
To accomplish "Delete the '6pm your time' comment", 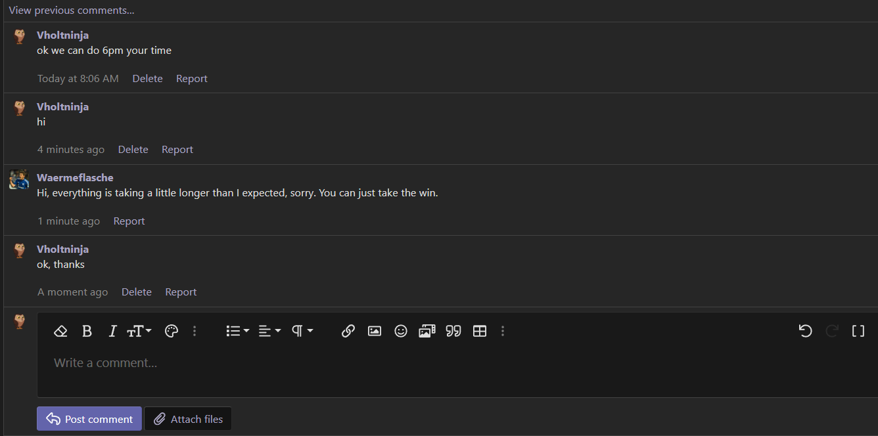I will [x=147, y=78].
